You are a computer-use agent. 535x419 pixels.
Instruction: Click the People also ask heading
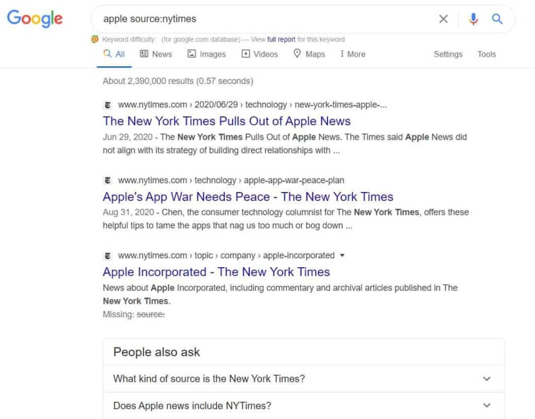coord(156,352)
